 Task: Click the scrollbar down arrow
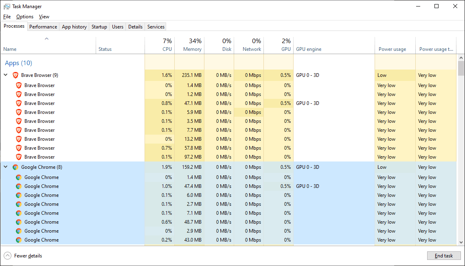point(461,242)
